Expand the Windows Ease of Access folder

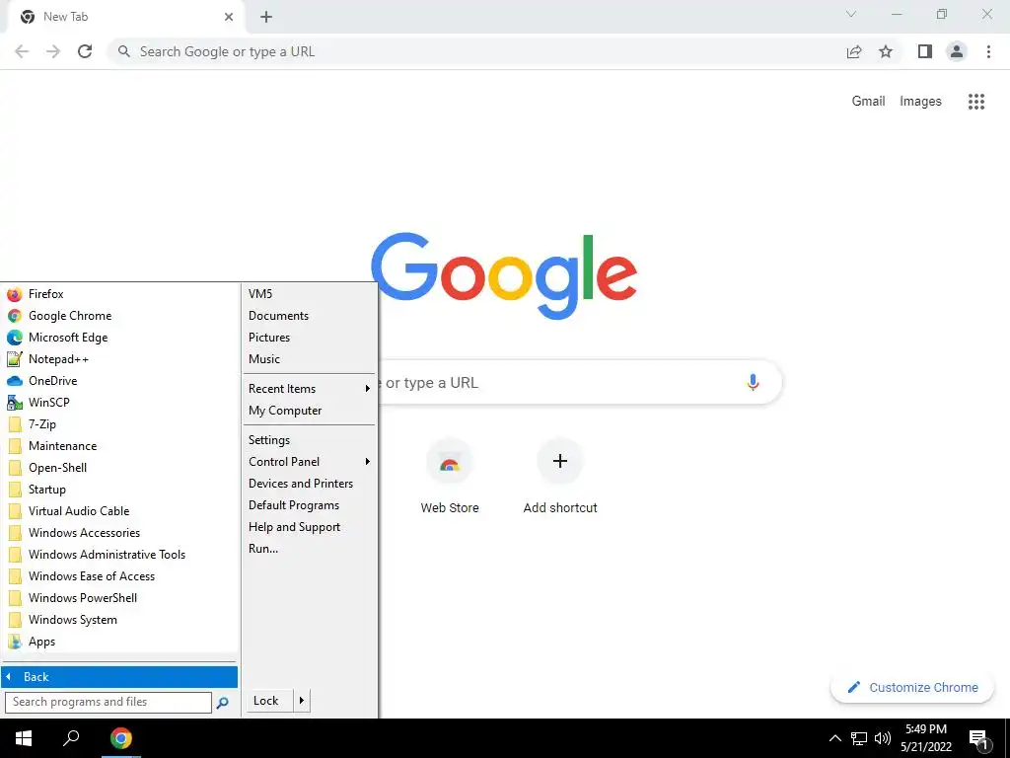(x=120, y=576)
